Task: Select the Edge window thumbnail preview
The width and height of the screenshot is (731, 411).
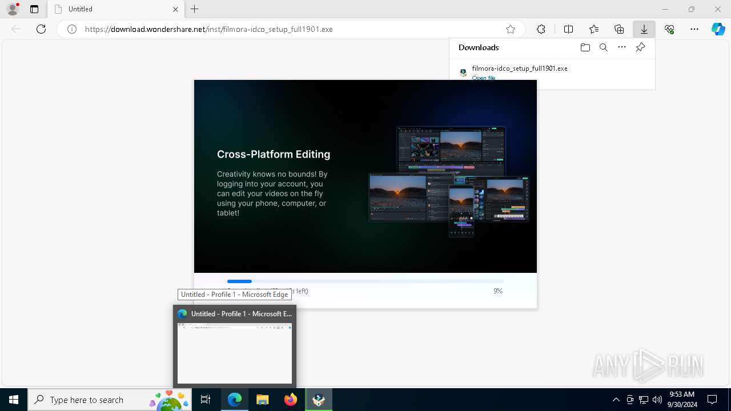Action: (235, 353)
